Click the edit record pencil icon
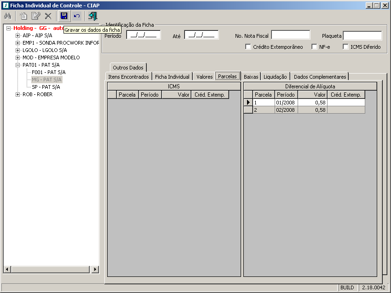 [x=35, y=16]
